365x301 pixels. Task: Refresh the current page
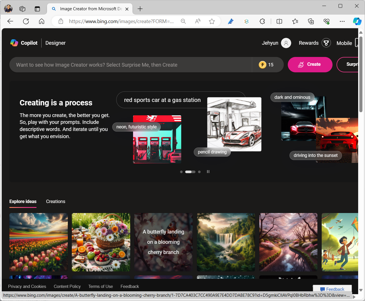(26, 21)
